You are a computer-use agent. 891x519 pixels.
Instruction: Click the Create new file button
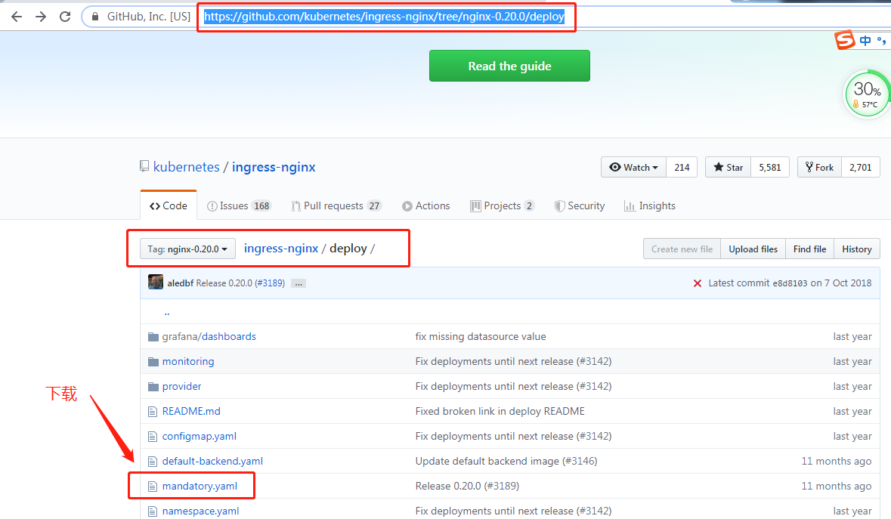coord(682,249)
